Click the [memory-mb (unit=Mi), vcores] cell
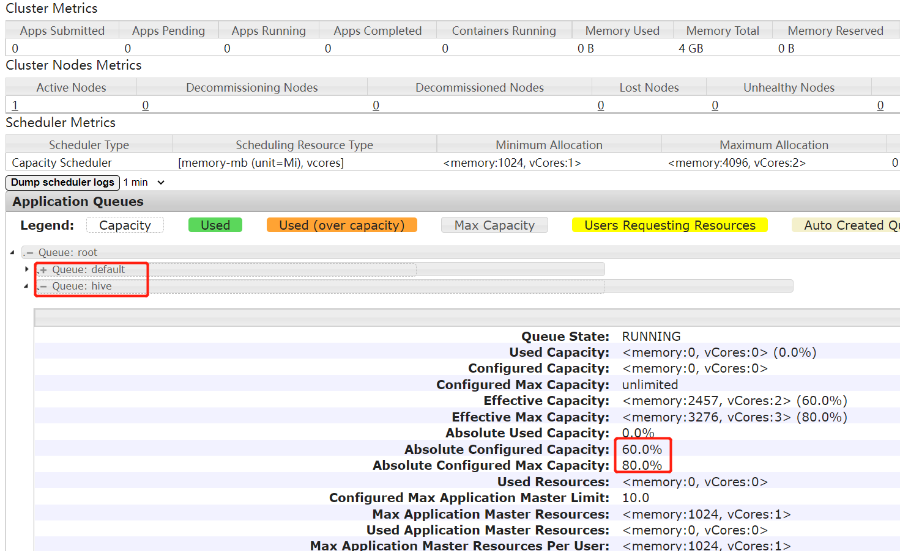This screenshot has height=551, width=900. [x=261, y=162]
